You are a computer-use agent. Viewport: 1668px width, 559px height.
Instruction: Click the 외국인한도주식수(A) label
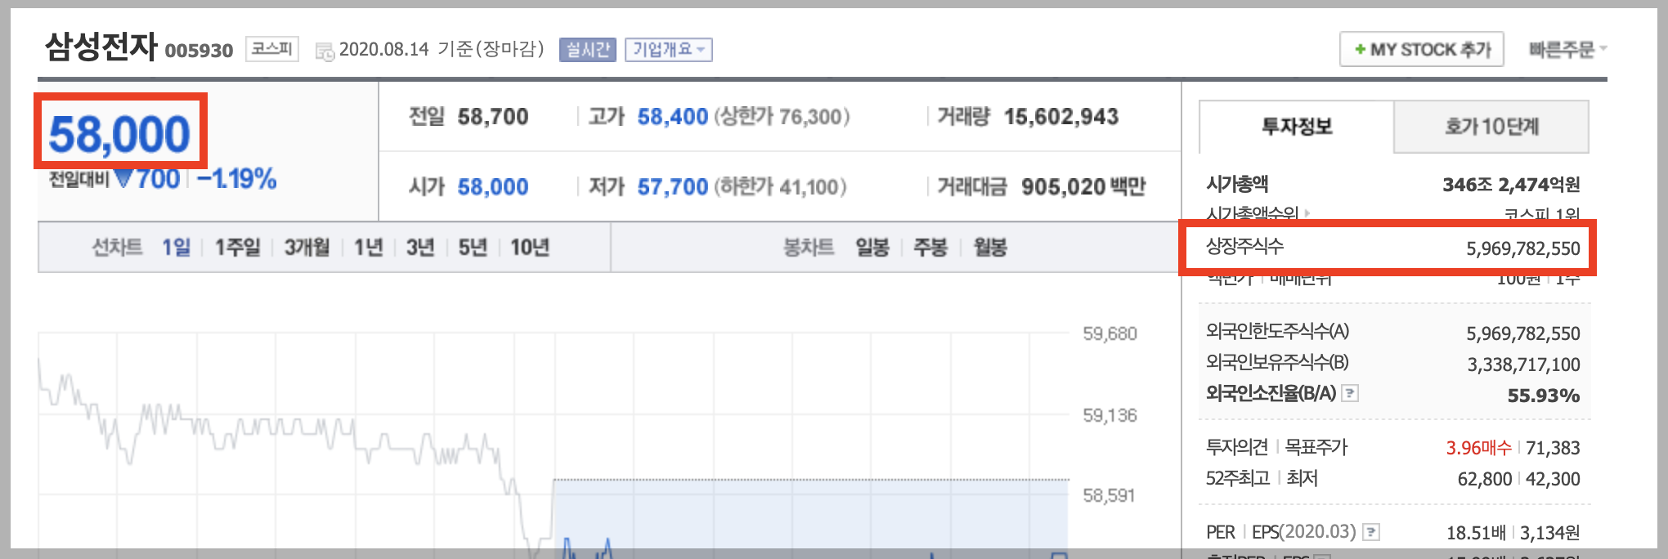pos(1277,331)
